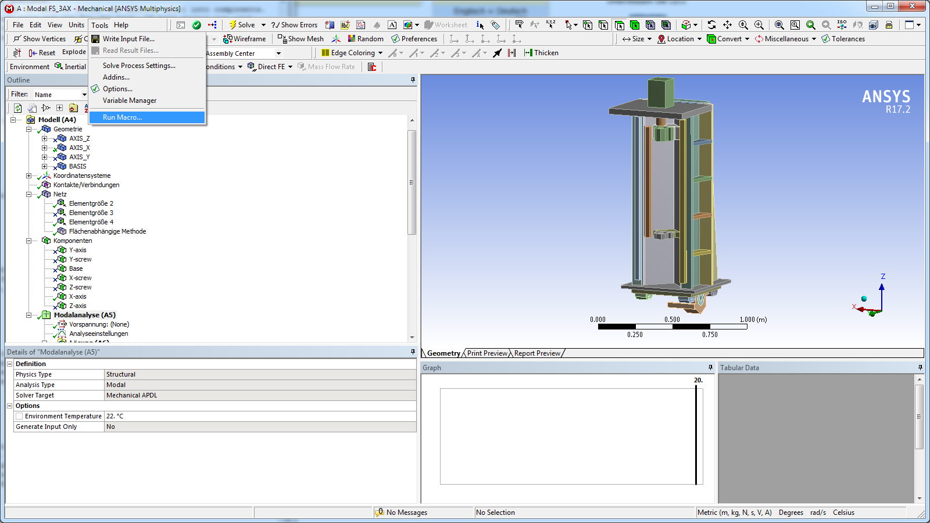This screenshot has height=523, width=930.
Task: Open the File menu
Action: tap(18, 25)
